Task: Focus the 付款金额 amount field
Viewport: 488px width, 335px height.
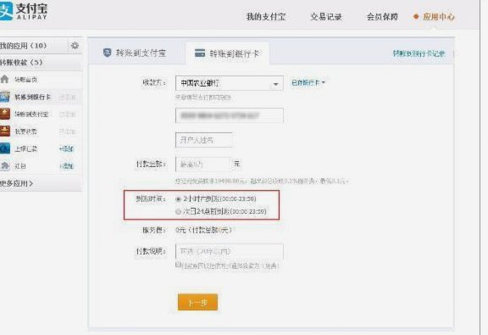Action: 203,164
